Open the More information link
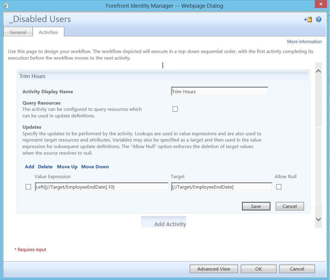This screenshot has height=280, width=330. (304, 42)
